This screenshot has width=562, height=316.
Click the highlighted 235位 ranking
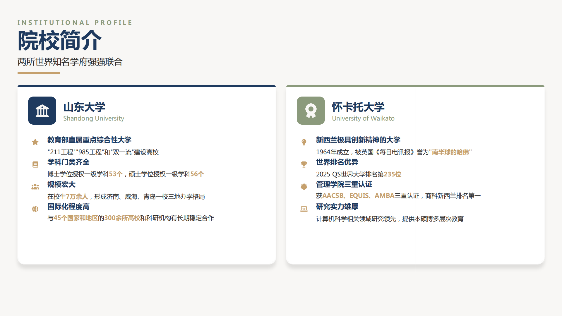tap(393, 174)
